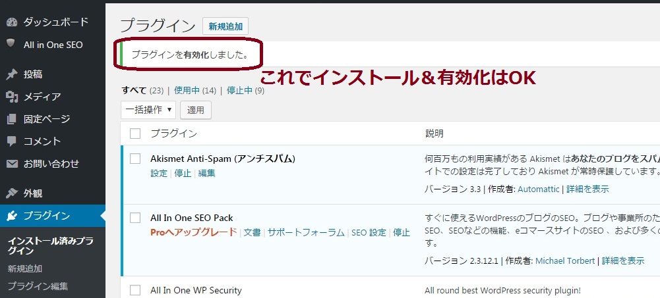Image resolution: width=660 pixels, height=298 pixels.
Task: Open Michael Torbert author link
Action: click(565, 261)
